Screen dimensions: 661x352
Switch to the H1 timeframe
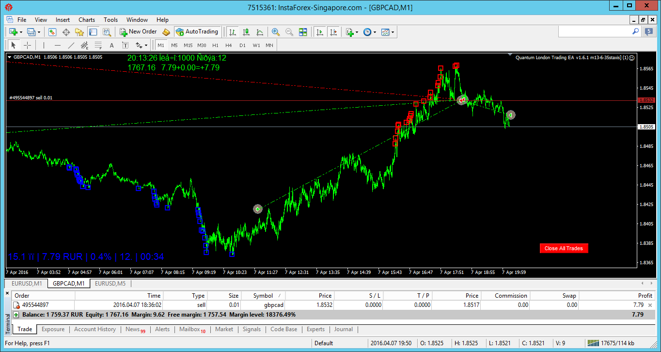point(215,45)
